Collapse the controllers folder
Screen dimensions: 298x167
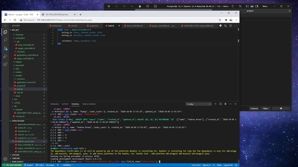20,38
